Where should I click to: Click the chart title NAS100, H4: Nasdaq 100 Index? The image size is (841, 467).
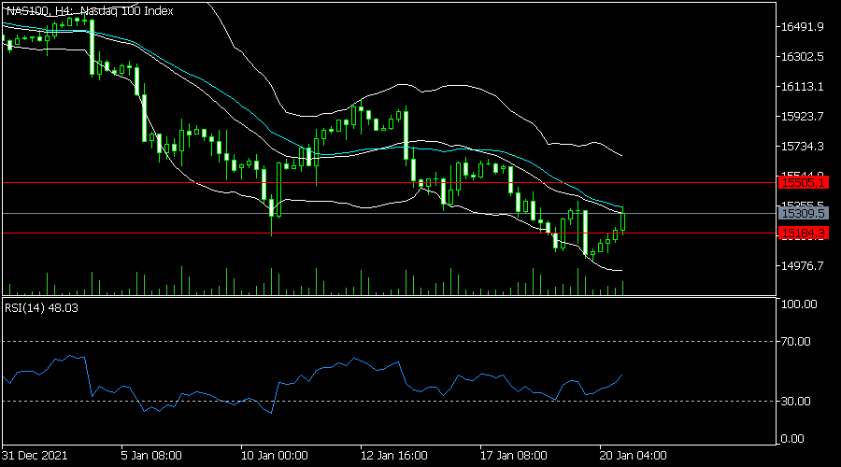click(x=90, y=11)
